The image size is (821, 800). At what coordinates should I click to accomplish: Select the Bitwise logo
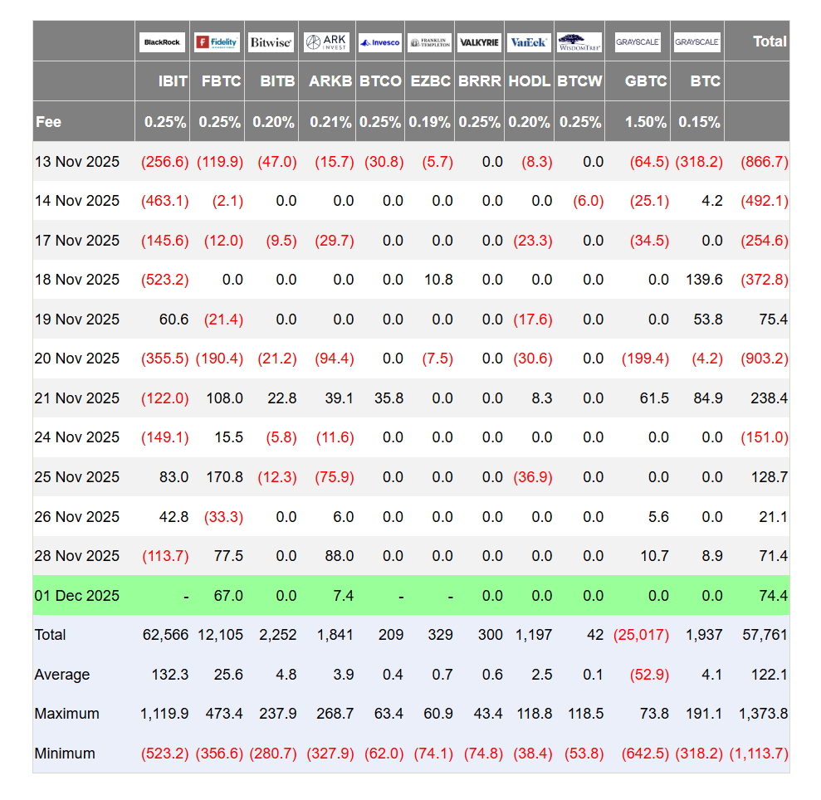271,41
